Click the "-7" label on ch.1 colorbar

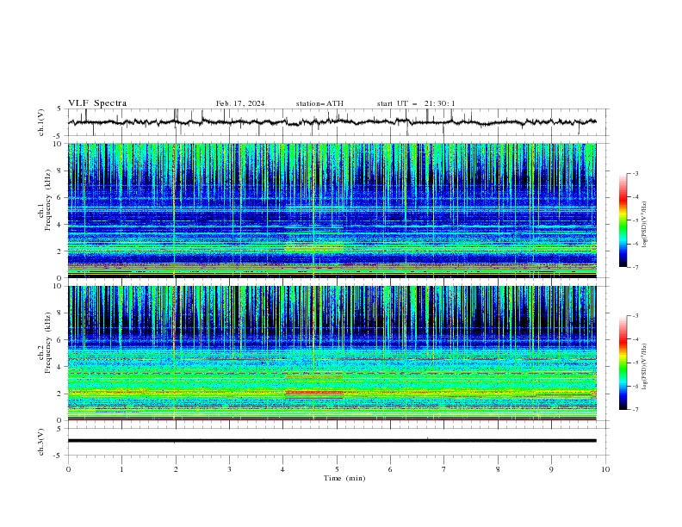(635, 267)
